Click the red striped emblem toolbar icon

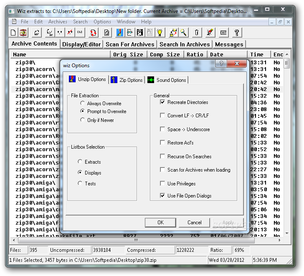[x=23, y=33]
